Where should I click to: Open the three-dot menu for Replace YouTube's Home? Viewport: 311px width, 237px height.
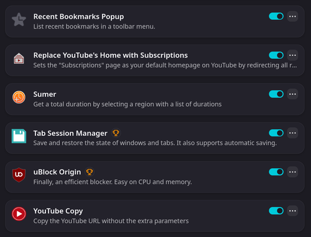pos(292,55)
